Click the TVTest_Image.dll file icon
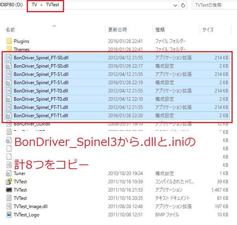The height and width of the screenshot is (225, 237). point(9,206)
